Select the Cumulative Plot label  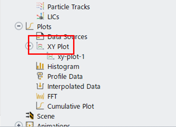pos(71,106)
